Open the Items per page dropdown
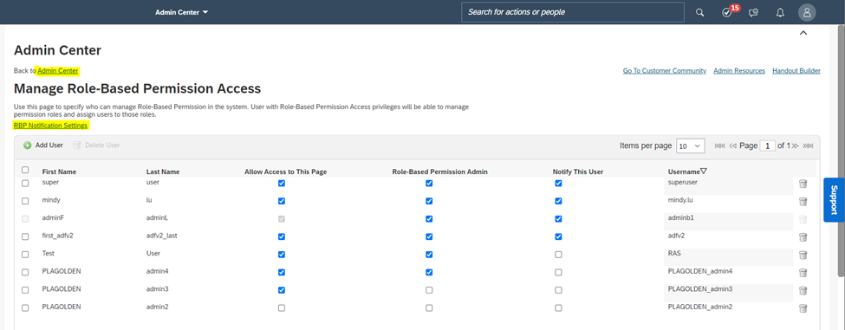Image resolution: width=845 pixels, height=330 pixels. click(x=691, y=146)
